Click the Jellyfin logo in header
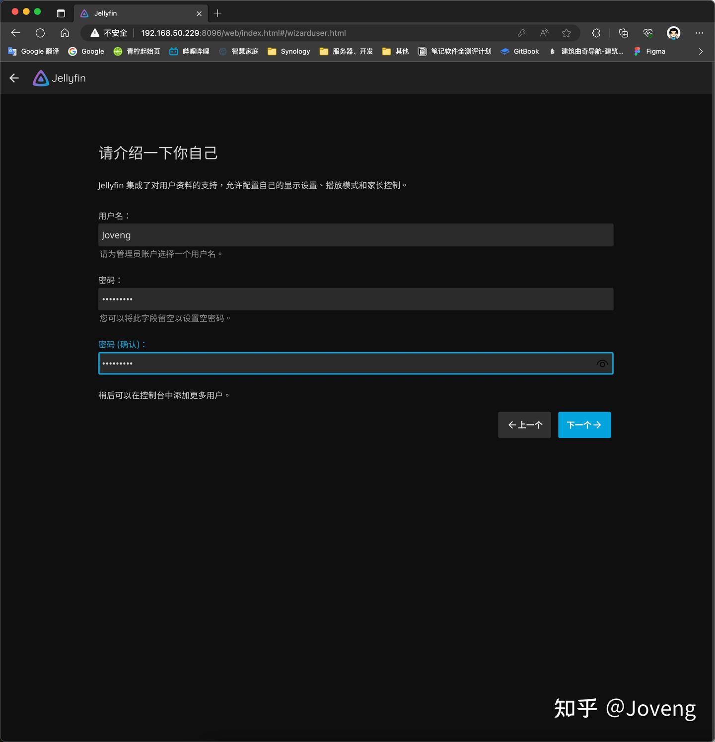Screen dimensions: 715x742 click(x=59, y=78)
